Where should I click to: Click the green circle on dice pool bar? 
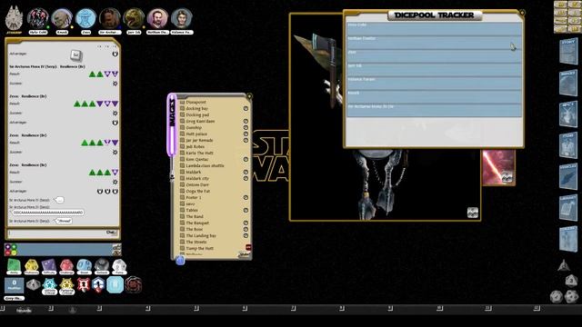tap(14, 246)
